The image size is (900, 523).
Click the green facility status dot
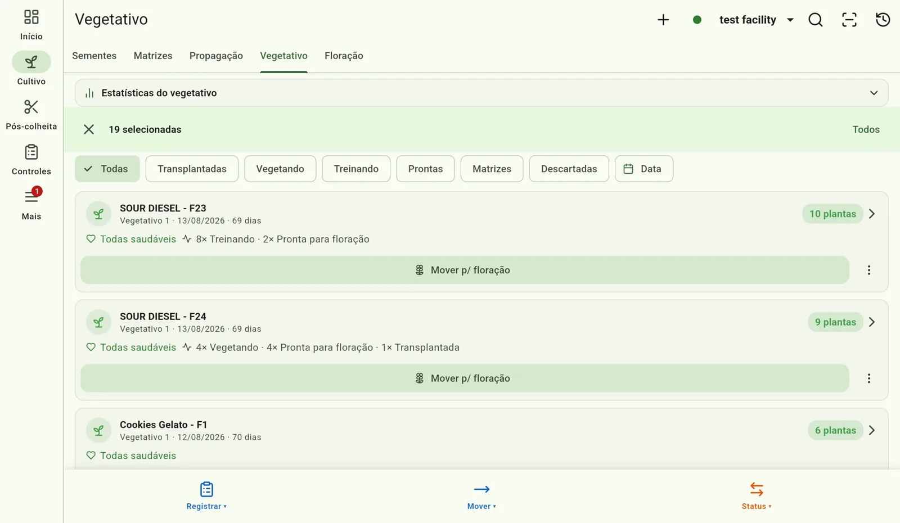pyautogui.click(x=697, y=20)
